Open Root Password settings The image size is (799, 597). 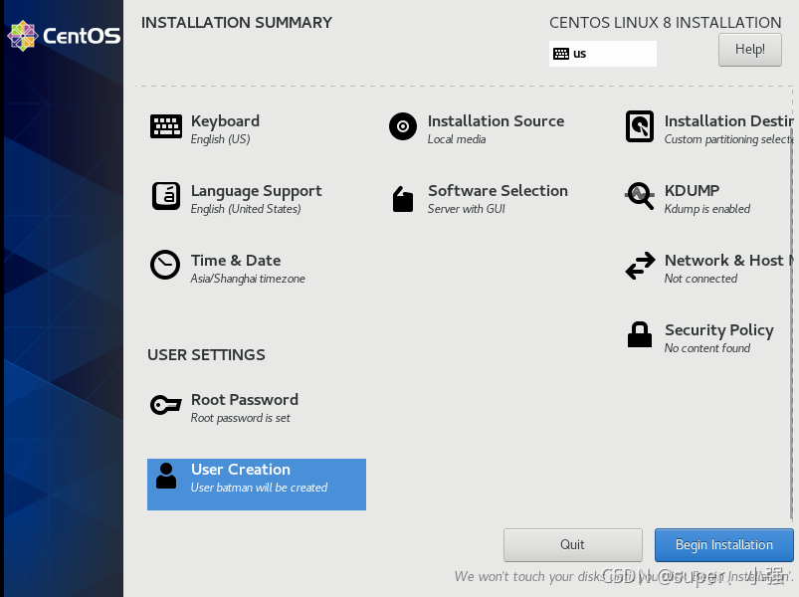(x=245, y=400)
